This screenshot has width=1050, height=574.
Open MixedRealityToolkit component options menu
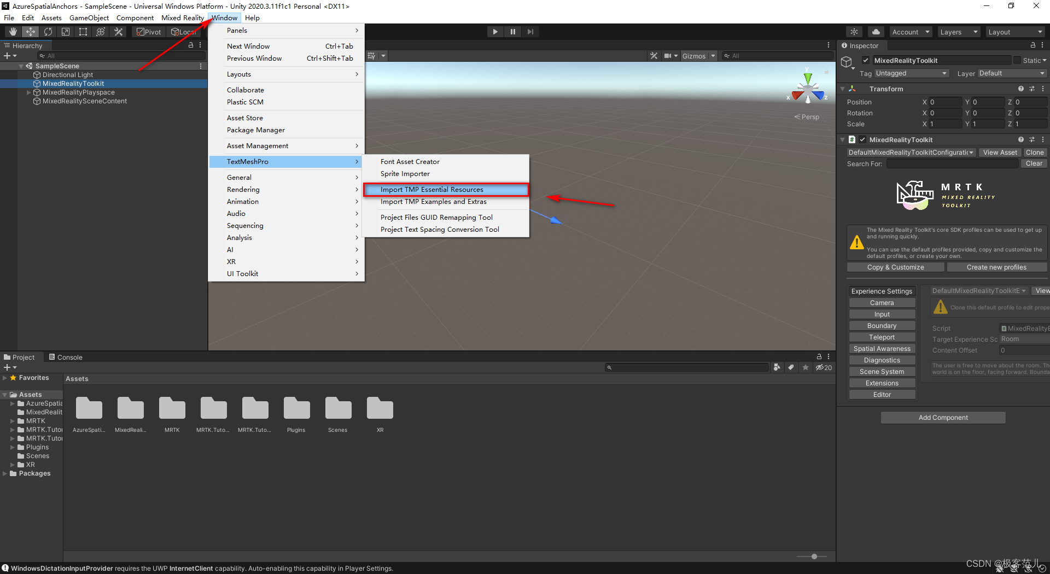pyautogui.click(x=1043, y=139)
